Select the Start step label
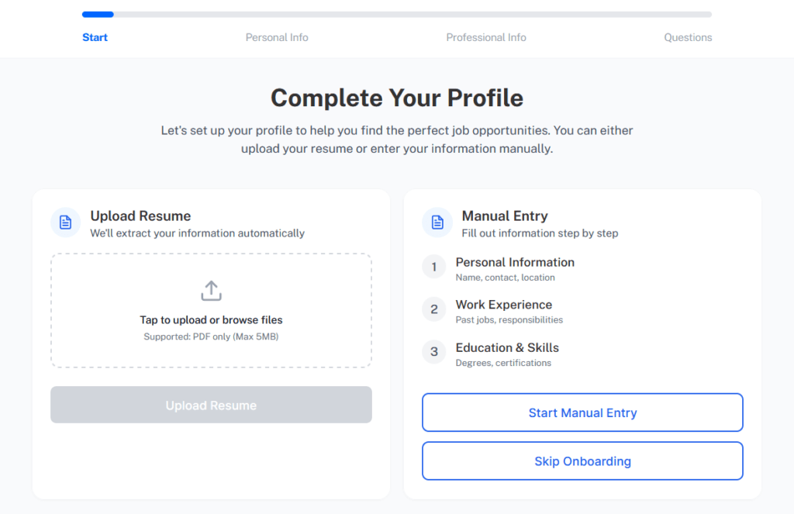 pos(95,37)
